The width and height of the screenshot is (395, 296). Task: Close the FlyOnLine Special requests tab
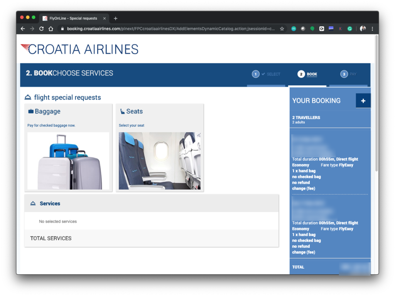point(105,18)
